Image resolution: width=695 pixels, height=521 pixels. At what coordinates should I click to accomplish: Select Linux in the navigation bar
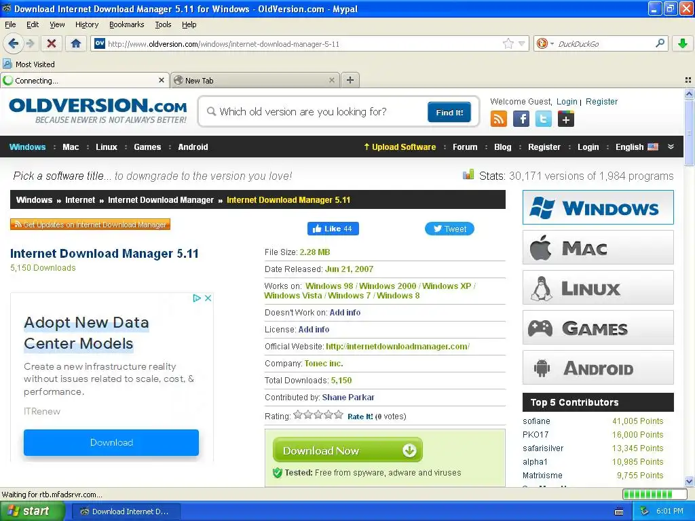(107, 147)
